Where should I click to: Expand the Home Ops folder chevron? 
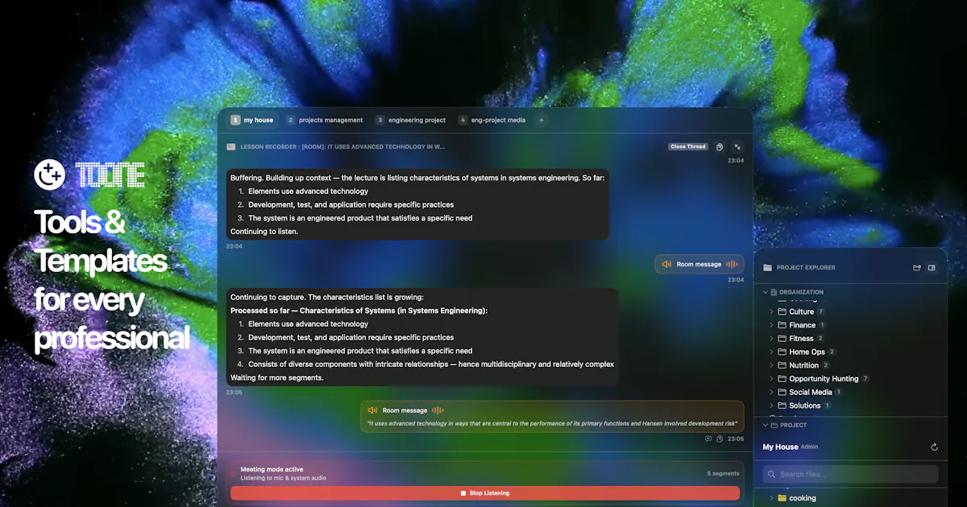tap(771, 352)
